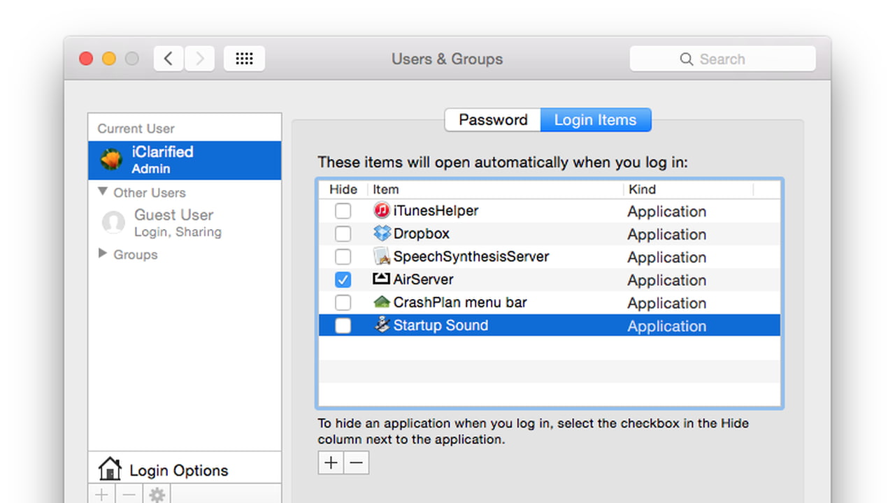
Task: Toggle Hide checkbox for CrashPlan menu bar
Action: (343, 302)
